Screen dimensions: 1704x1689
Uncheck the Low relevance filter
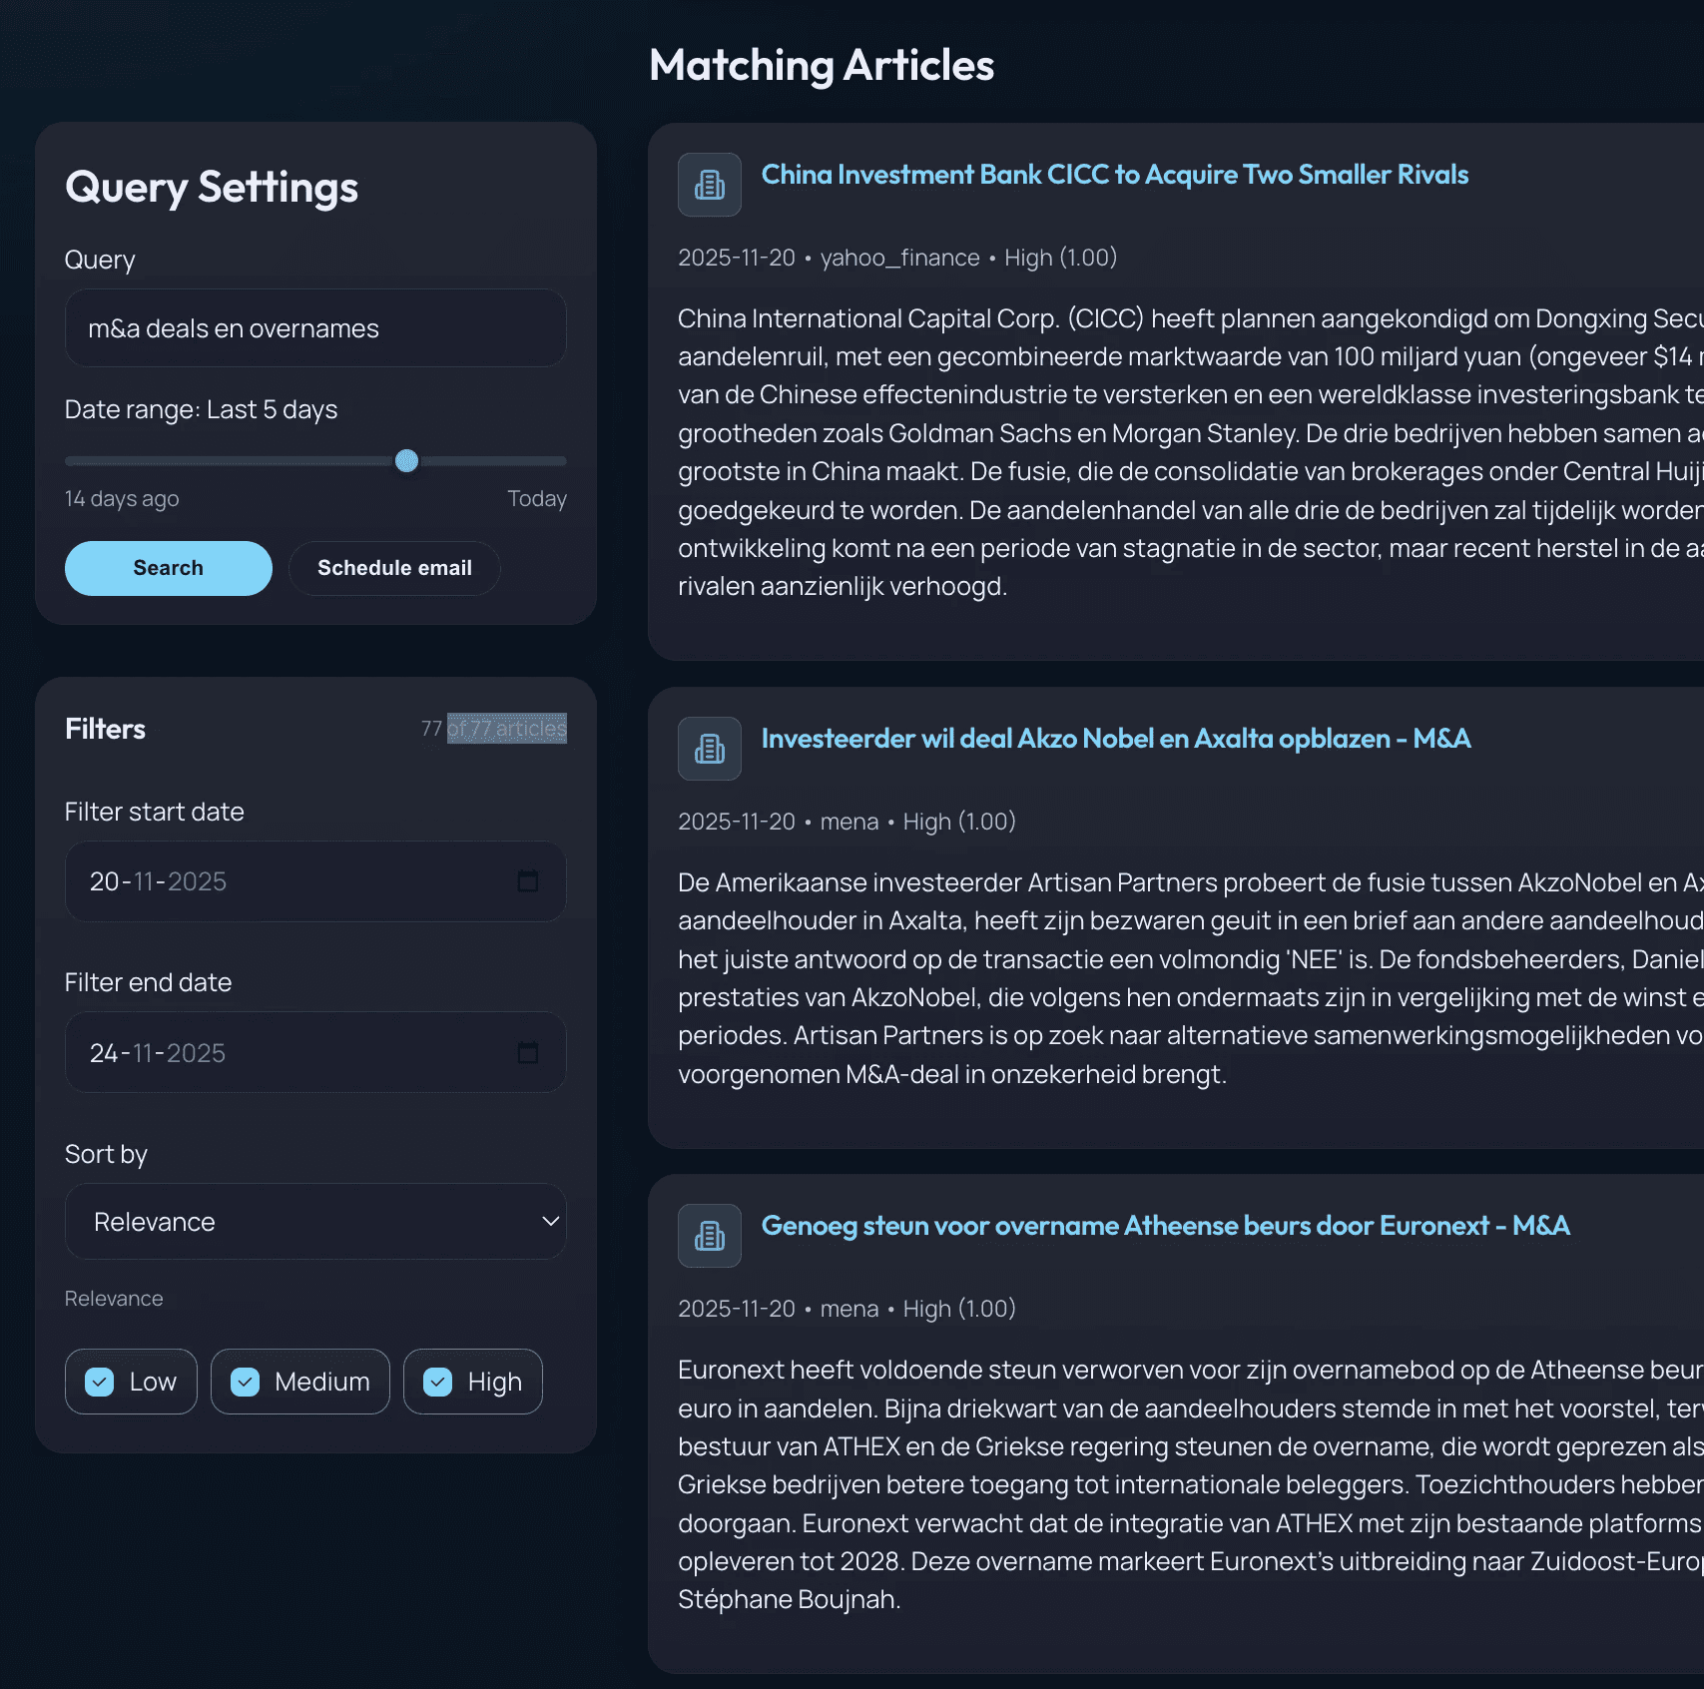click(98, 1382)
